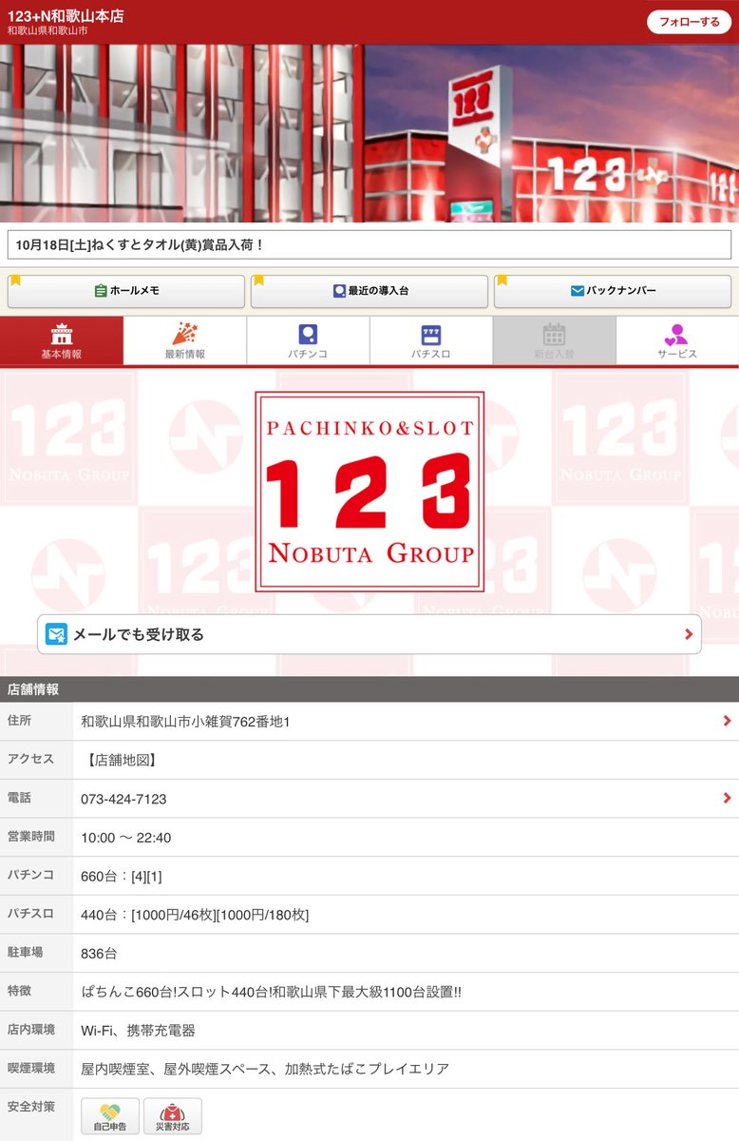Open 最近の導入台 recently installed machines

point(369,291)
